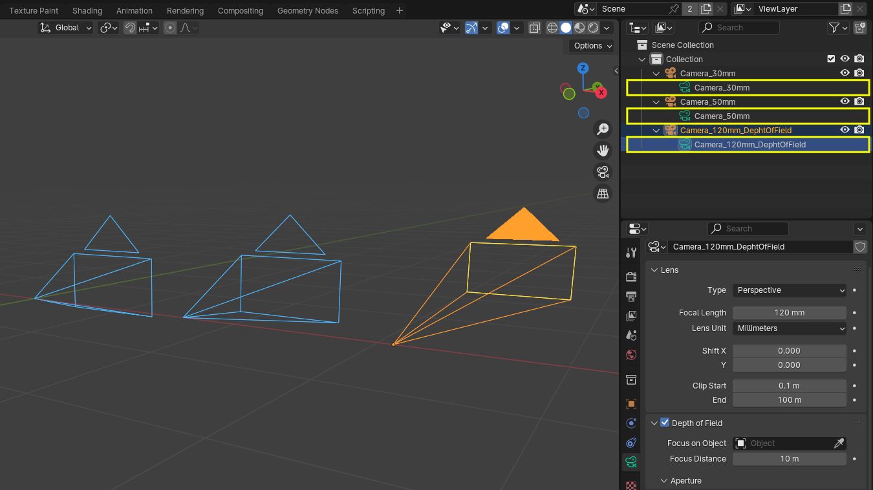Screen dimensions: 873x490
Task: Toggle X-Ray mode in the viewport header
Action: (534, 28)
